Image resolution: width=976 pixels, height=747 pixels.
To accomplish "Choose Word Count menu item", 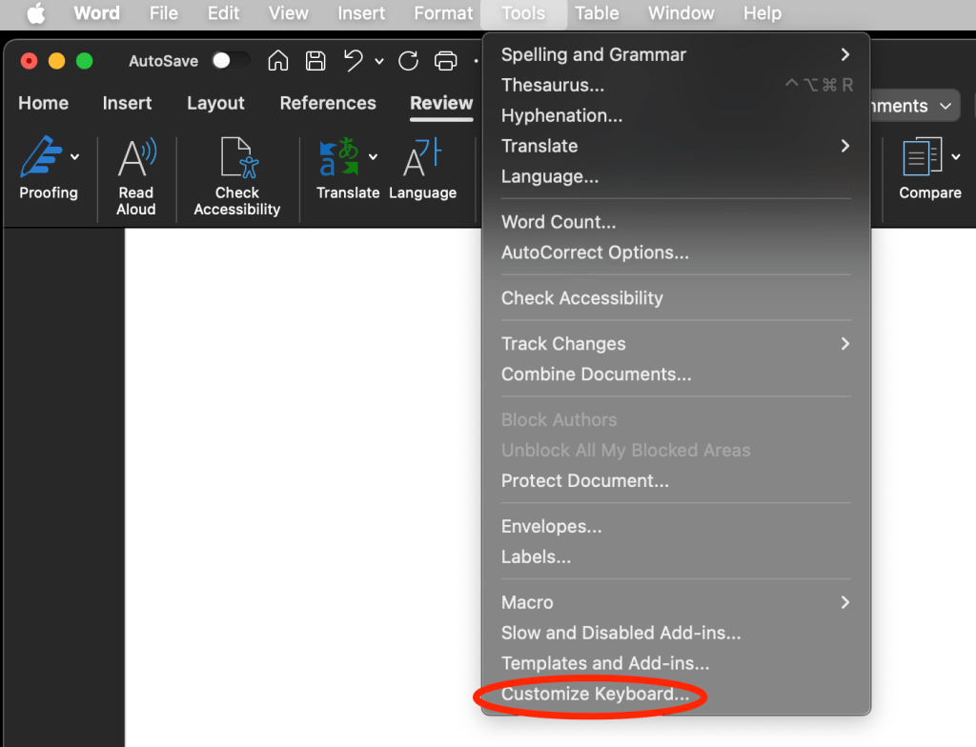I will (x=559, y=222).
